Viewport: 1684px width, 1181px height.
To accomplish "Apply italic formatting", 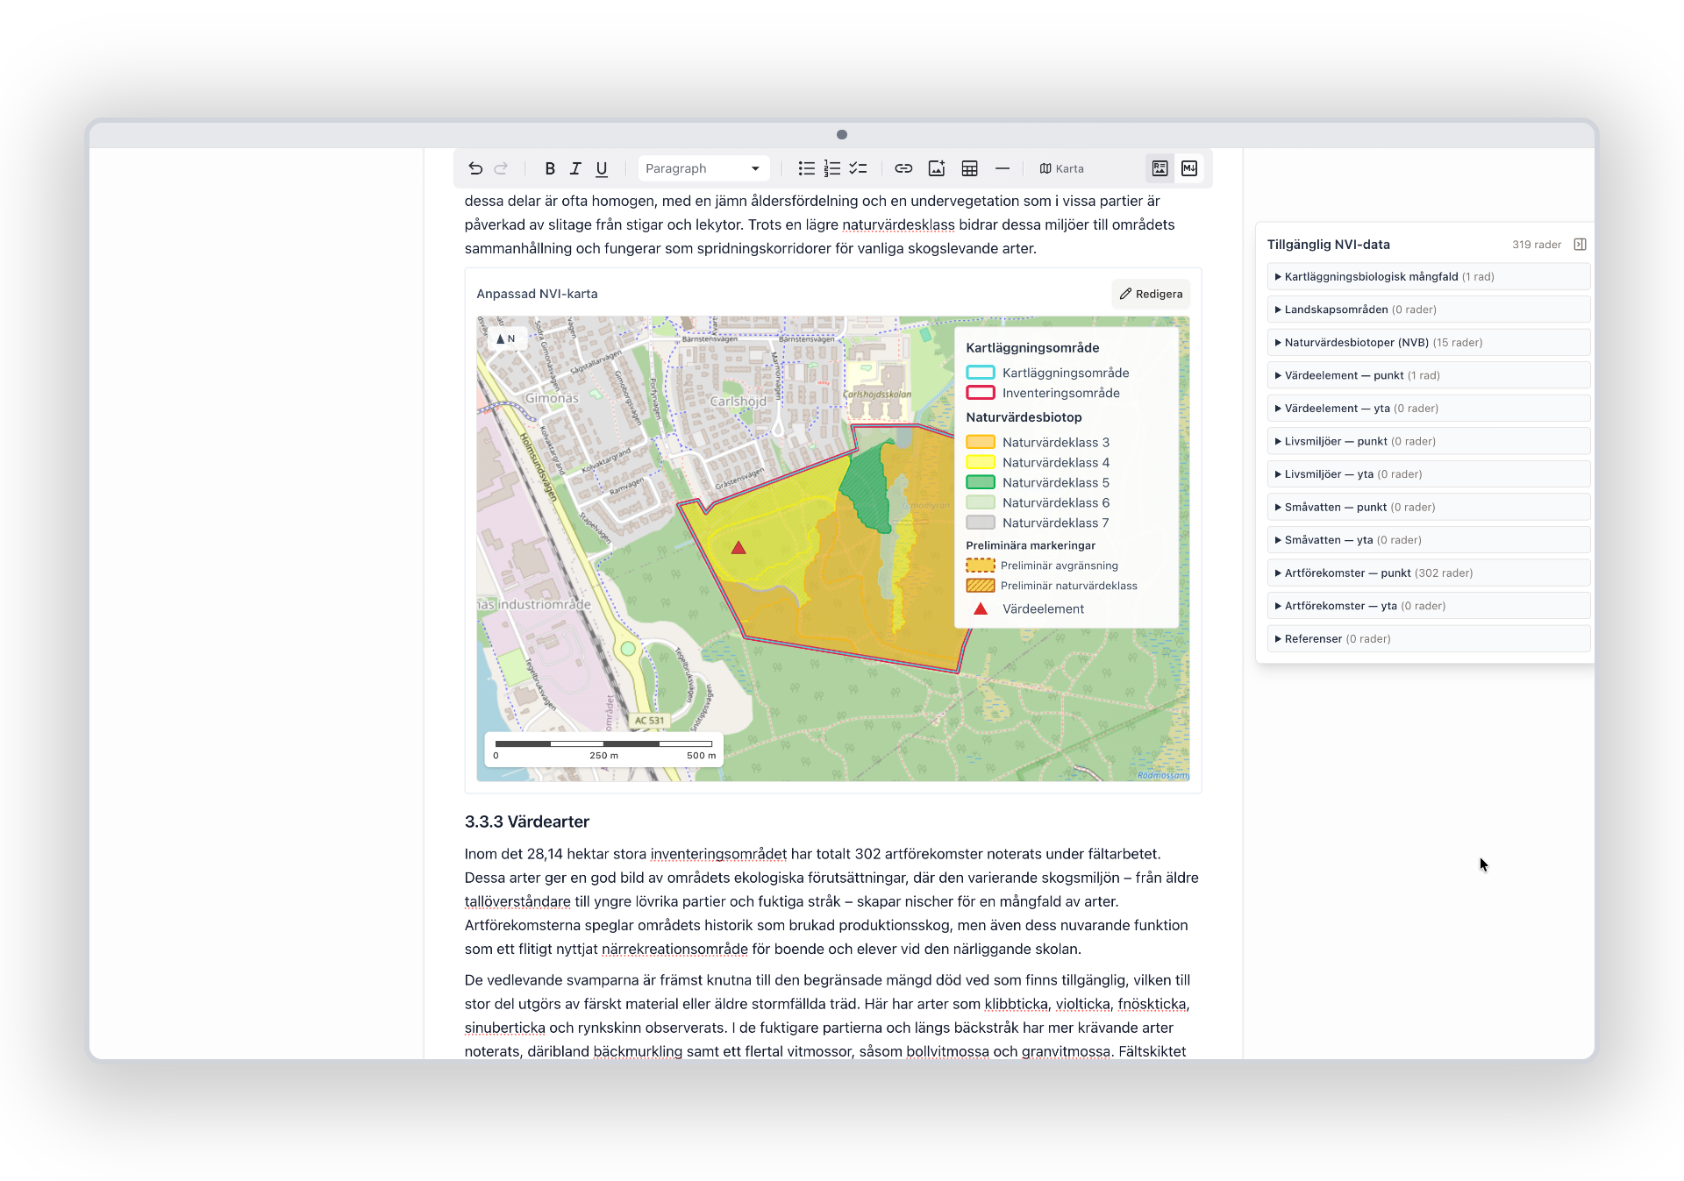I will [575, 168].
